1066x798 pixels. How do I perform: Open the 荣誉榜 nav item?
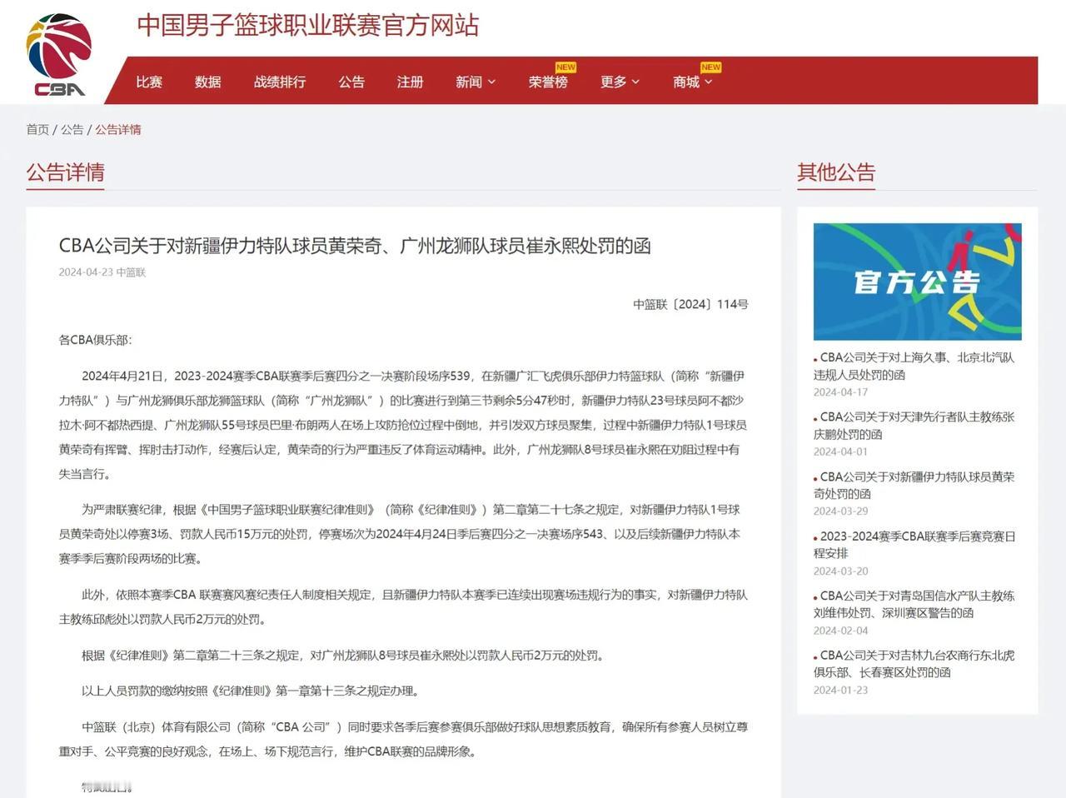tap(548, 82)
